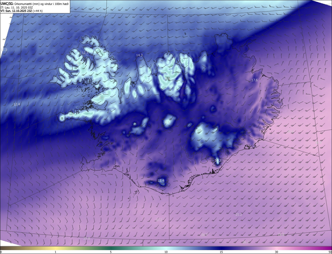Click the 12.3 value at the far left edge
332x254 pixels.
(4, 50)
